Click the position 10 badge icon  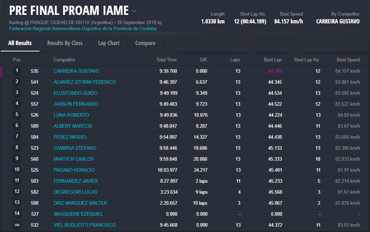[17, 170]
